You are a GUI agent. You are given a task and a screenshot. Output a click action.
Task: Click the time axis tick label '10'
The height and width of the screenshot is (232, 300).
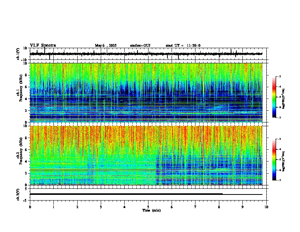[x=266, y=207]
